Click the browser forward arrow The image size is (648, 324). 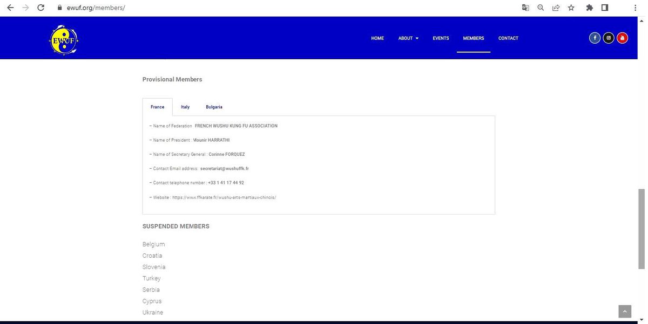point(25,8)
